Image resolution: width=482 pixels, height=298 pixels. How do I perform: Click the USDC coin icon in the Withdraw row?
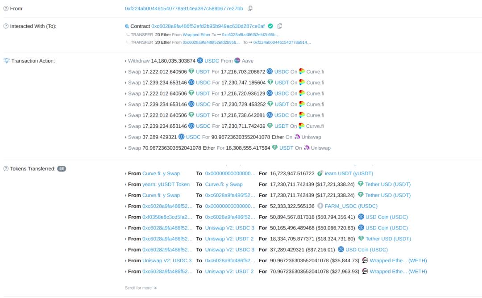[x=200, y=60]
